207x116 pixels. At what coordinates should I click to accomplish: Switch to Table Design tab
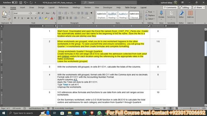pyautogui.click(x=130, y=7)
